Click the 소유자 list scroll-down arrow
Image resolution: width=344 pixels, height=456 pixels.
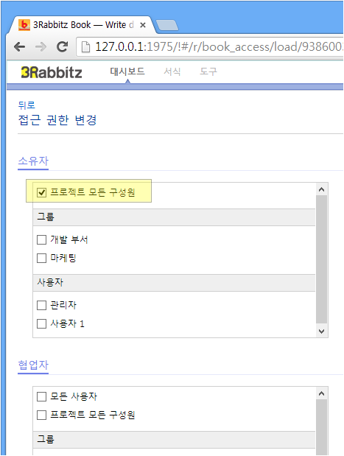[x=321, y=332]
